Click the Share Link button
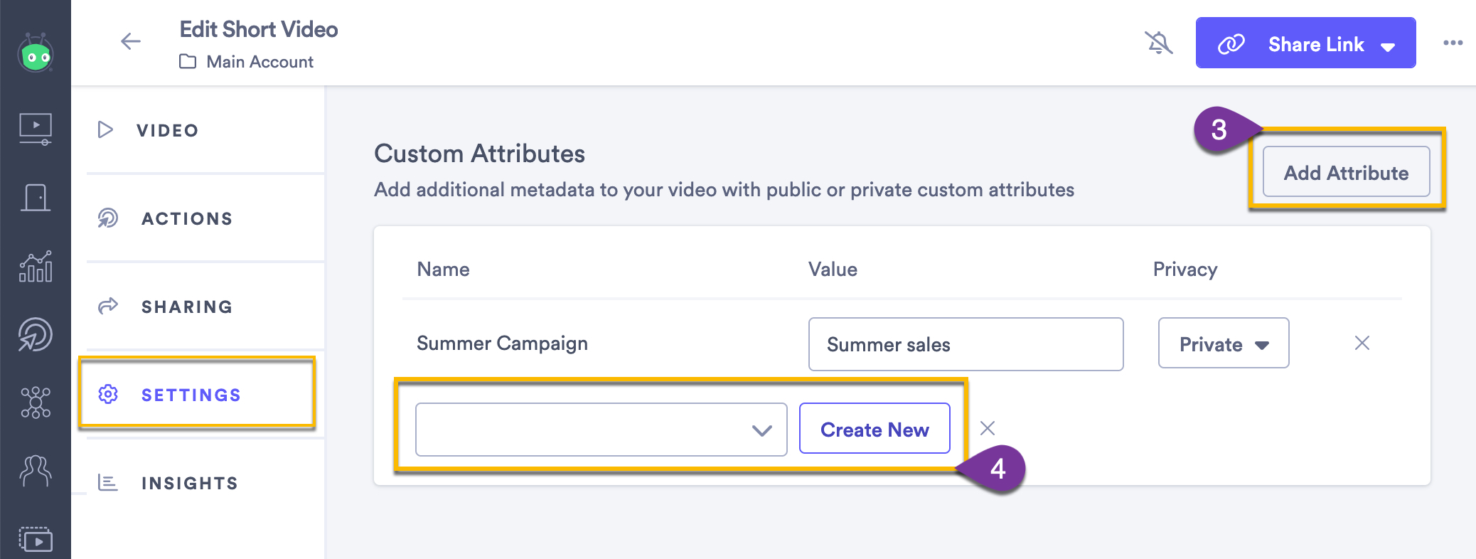The height and width of the screenshot is (559, 1476). coord(1306,43)
